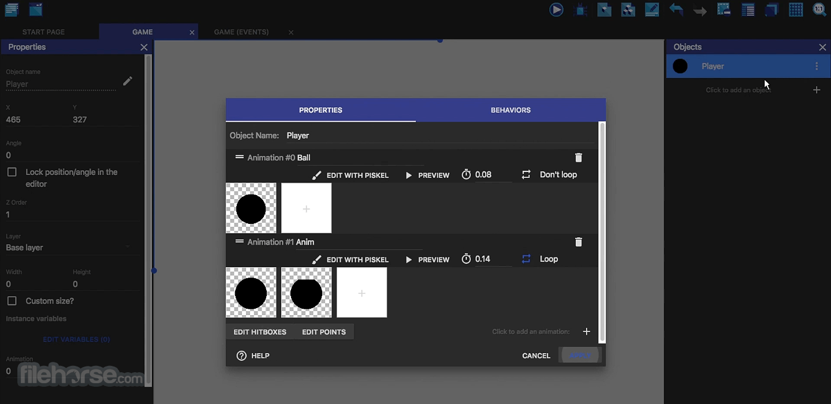Click the Z Order field
The height and width of the screenshot is (404, 831).
pyautogui.click(x=73, y=215)
